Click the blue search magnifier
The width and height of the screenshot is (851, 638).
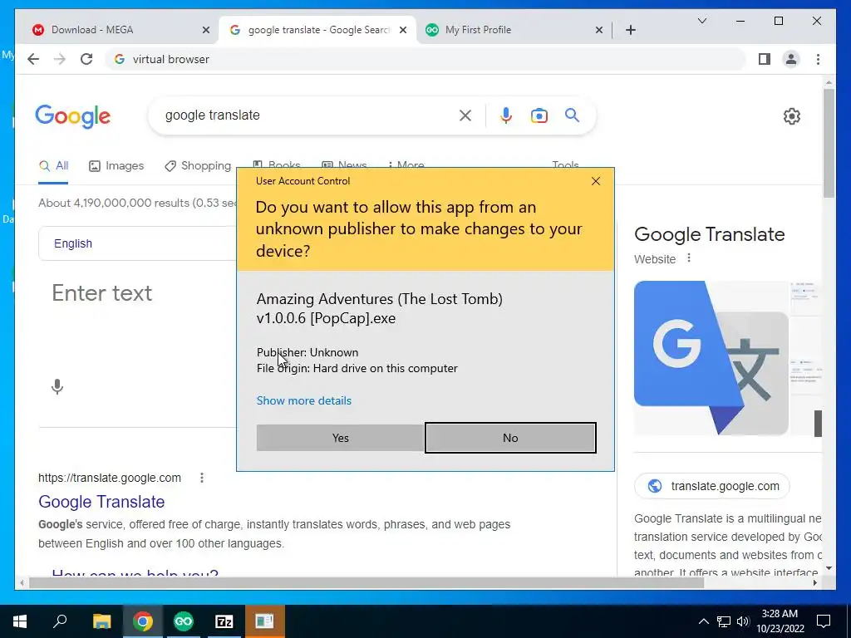click(x=572, y=115)
